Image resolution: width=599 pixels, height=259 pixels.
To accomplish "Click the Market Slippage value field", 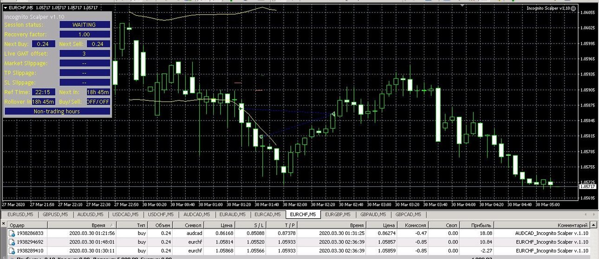I will pyautogui.click(x=85, y=63).
